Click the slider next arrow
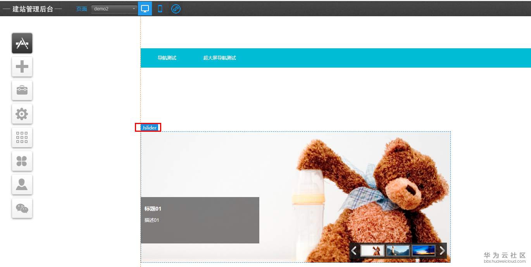Screen dimensions: 531x267 [442, 251]
